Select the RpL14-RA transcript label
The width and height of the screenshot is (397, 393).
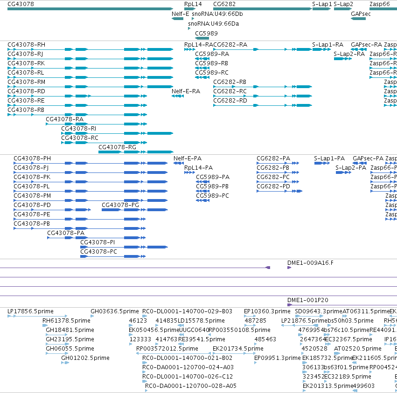pos(199,45)
